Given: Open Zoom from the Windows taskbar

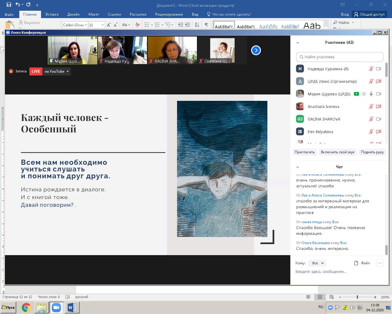Looking at the screenshot, I should coord(56,307).
